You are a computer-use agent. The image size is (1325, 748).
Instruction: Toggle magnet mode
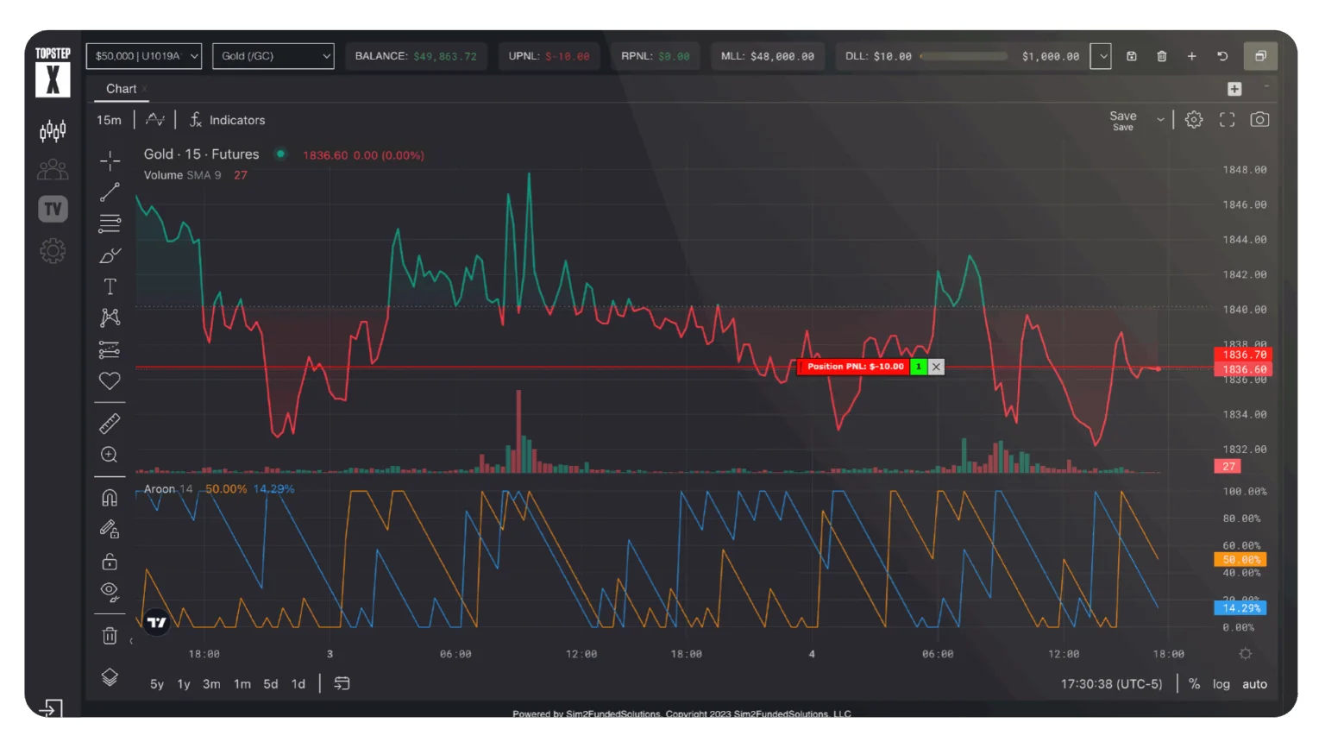110,498
